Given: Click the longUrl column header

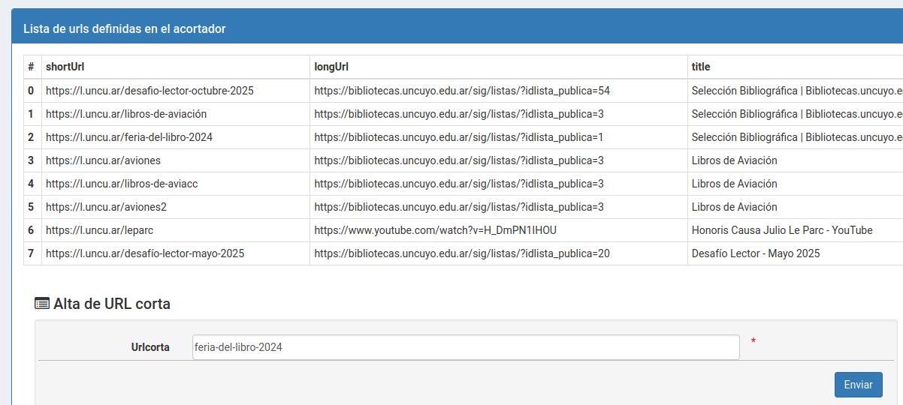Looking at the screenshot, I should tap(331, 67).
